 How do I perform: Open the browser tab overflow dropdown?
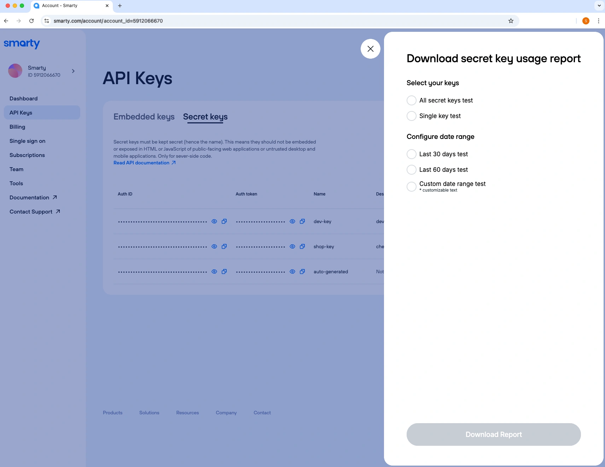(599, 5)
